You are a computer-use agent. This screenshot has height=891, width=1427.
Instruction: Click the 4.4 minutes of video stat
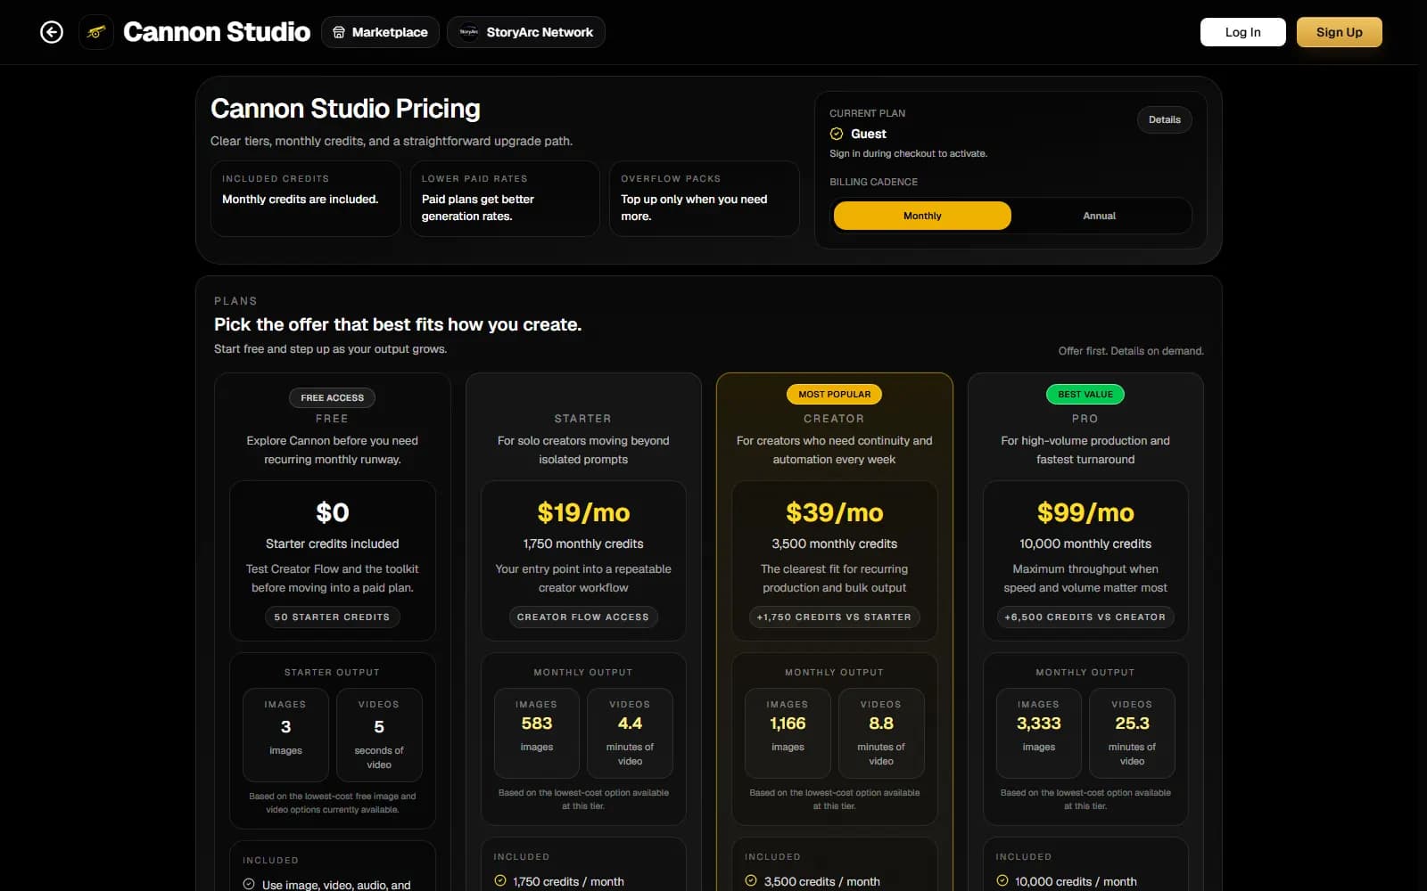630,732
